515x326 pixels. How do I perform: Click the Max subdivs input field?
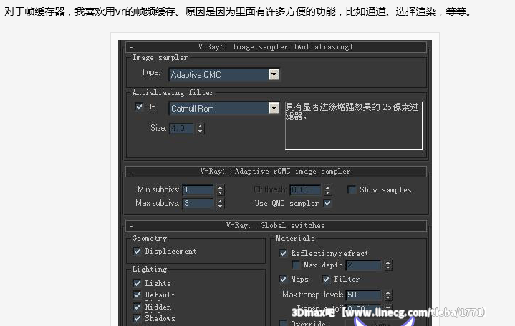point(198,203)
